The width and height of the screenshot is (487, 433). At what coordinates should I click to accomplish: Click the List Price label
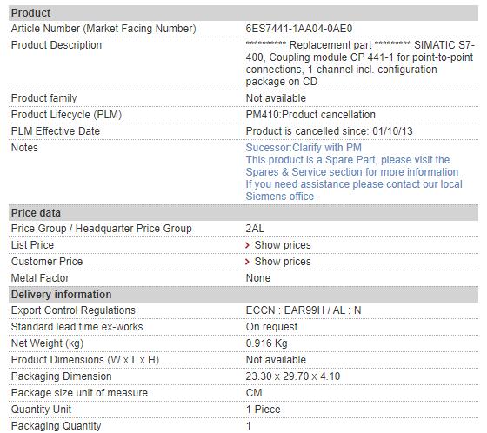click(x=32, y=245)
